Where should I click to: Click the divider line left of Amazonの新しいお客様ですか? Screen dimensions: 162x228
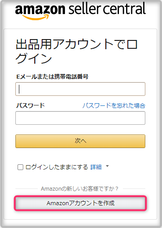[x=26, y=189]
